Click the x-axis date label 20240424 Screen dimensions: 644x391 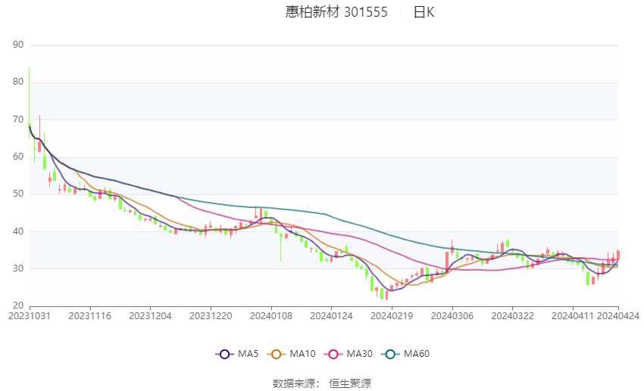(x=618, y=316)
